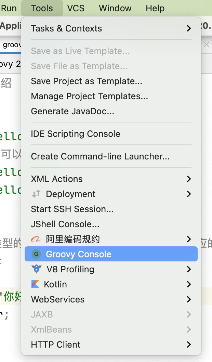Open the Window menu
Viewport: 212px width, 362px height.
[115, 8]
